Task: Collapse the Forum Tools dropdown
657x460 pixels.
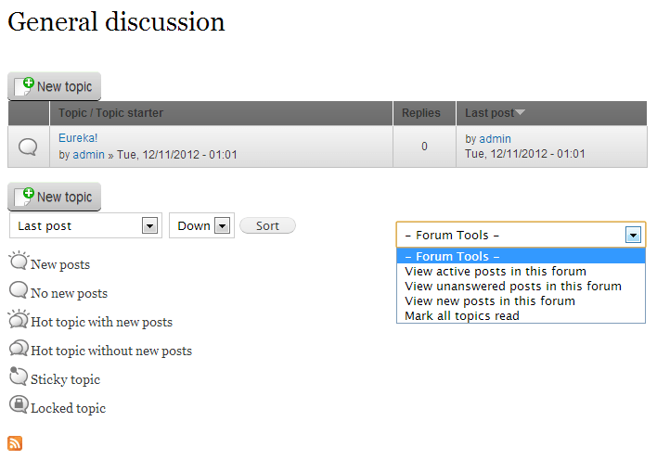Action: point(633,236)
